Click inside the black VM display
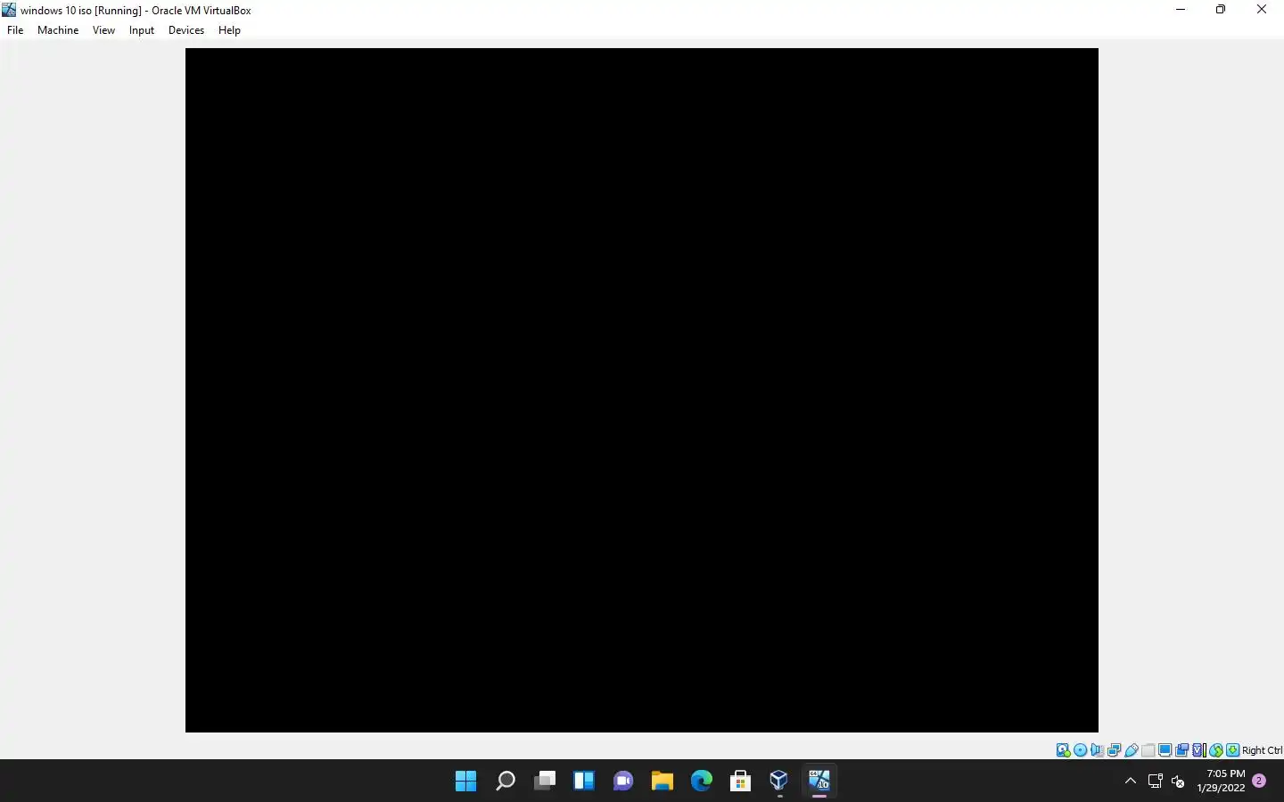 pos(642,390)
